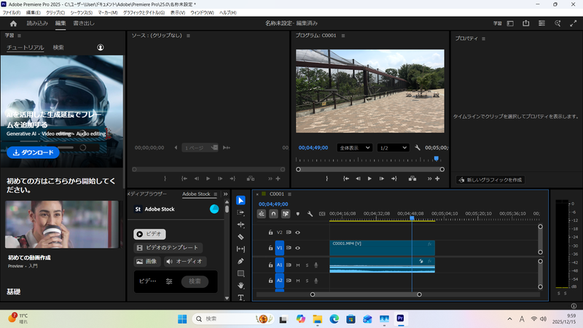Open the header search icon
Viewport: 583px width, 328px height.
(557, 23)
